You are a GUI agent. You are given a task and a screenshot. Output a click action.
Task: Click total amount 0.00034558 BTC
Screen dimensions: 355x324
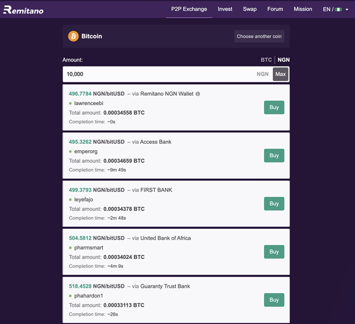pyautogui.click(x=124, y=113)
